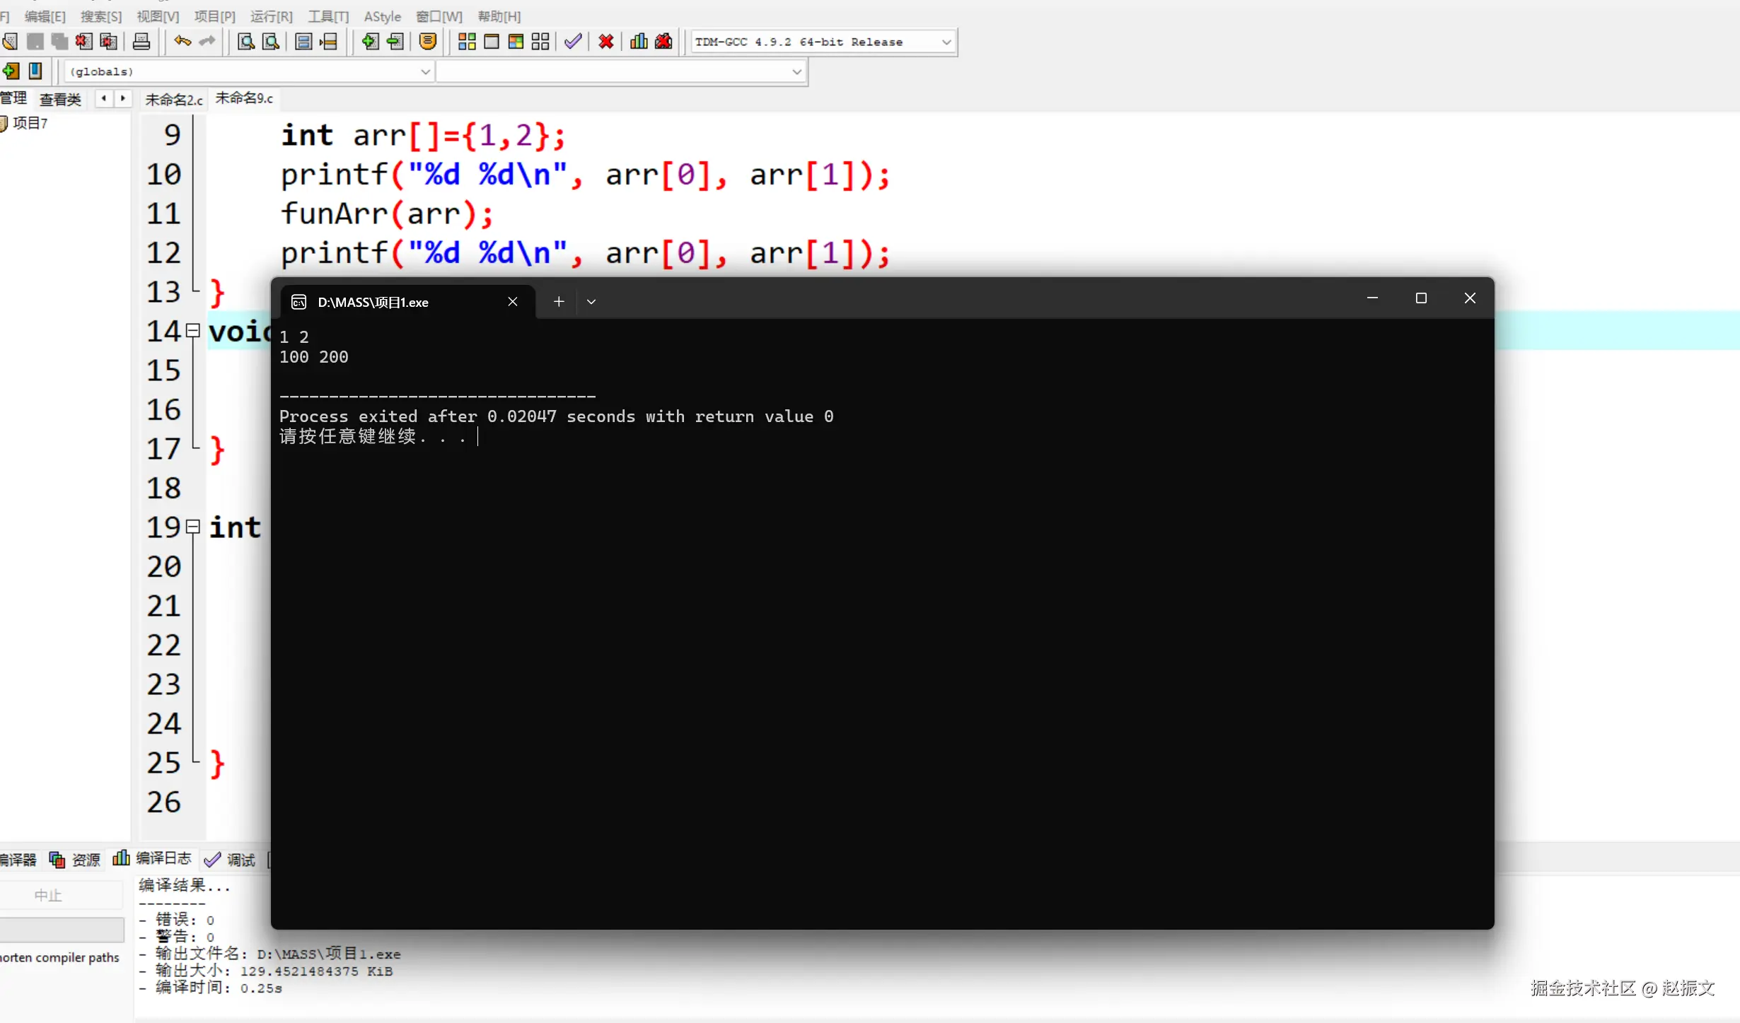Toggle the blue bookmark icon
The image size is (1740, 1023).
tap(35, 71)
